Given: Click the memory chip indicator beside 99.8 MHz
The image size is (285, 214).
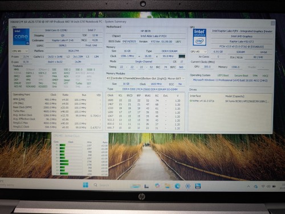Looking at the screenshot, I should (x=182, y=56).
